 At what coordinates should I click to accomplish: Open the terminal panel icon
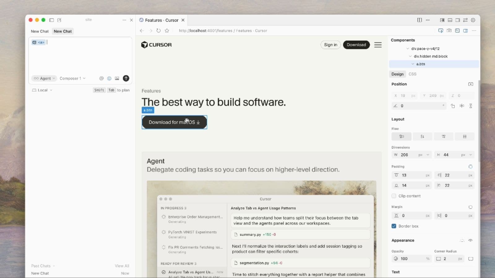pos(457,31)
